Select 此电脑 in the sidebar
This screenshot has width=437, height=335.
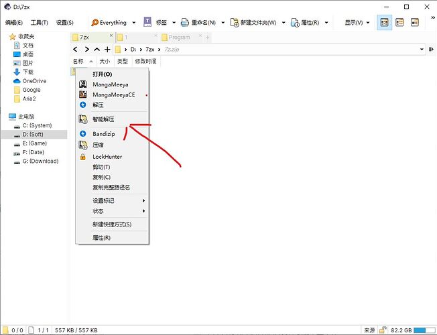(x=21, y=117)
